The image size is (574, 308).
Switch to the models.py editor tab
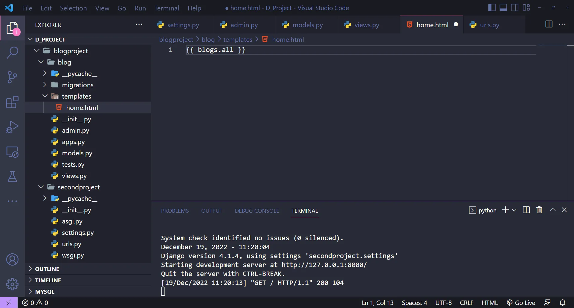click(307, 25)
